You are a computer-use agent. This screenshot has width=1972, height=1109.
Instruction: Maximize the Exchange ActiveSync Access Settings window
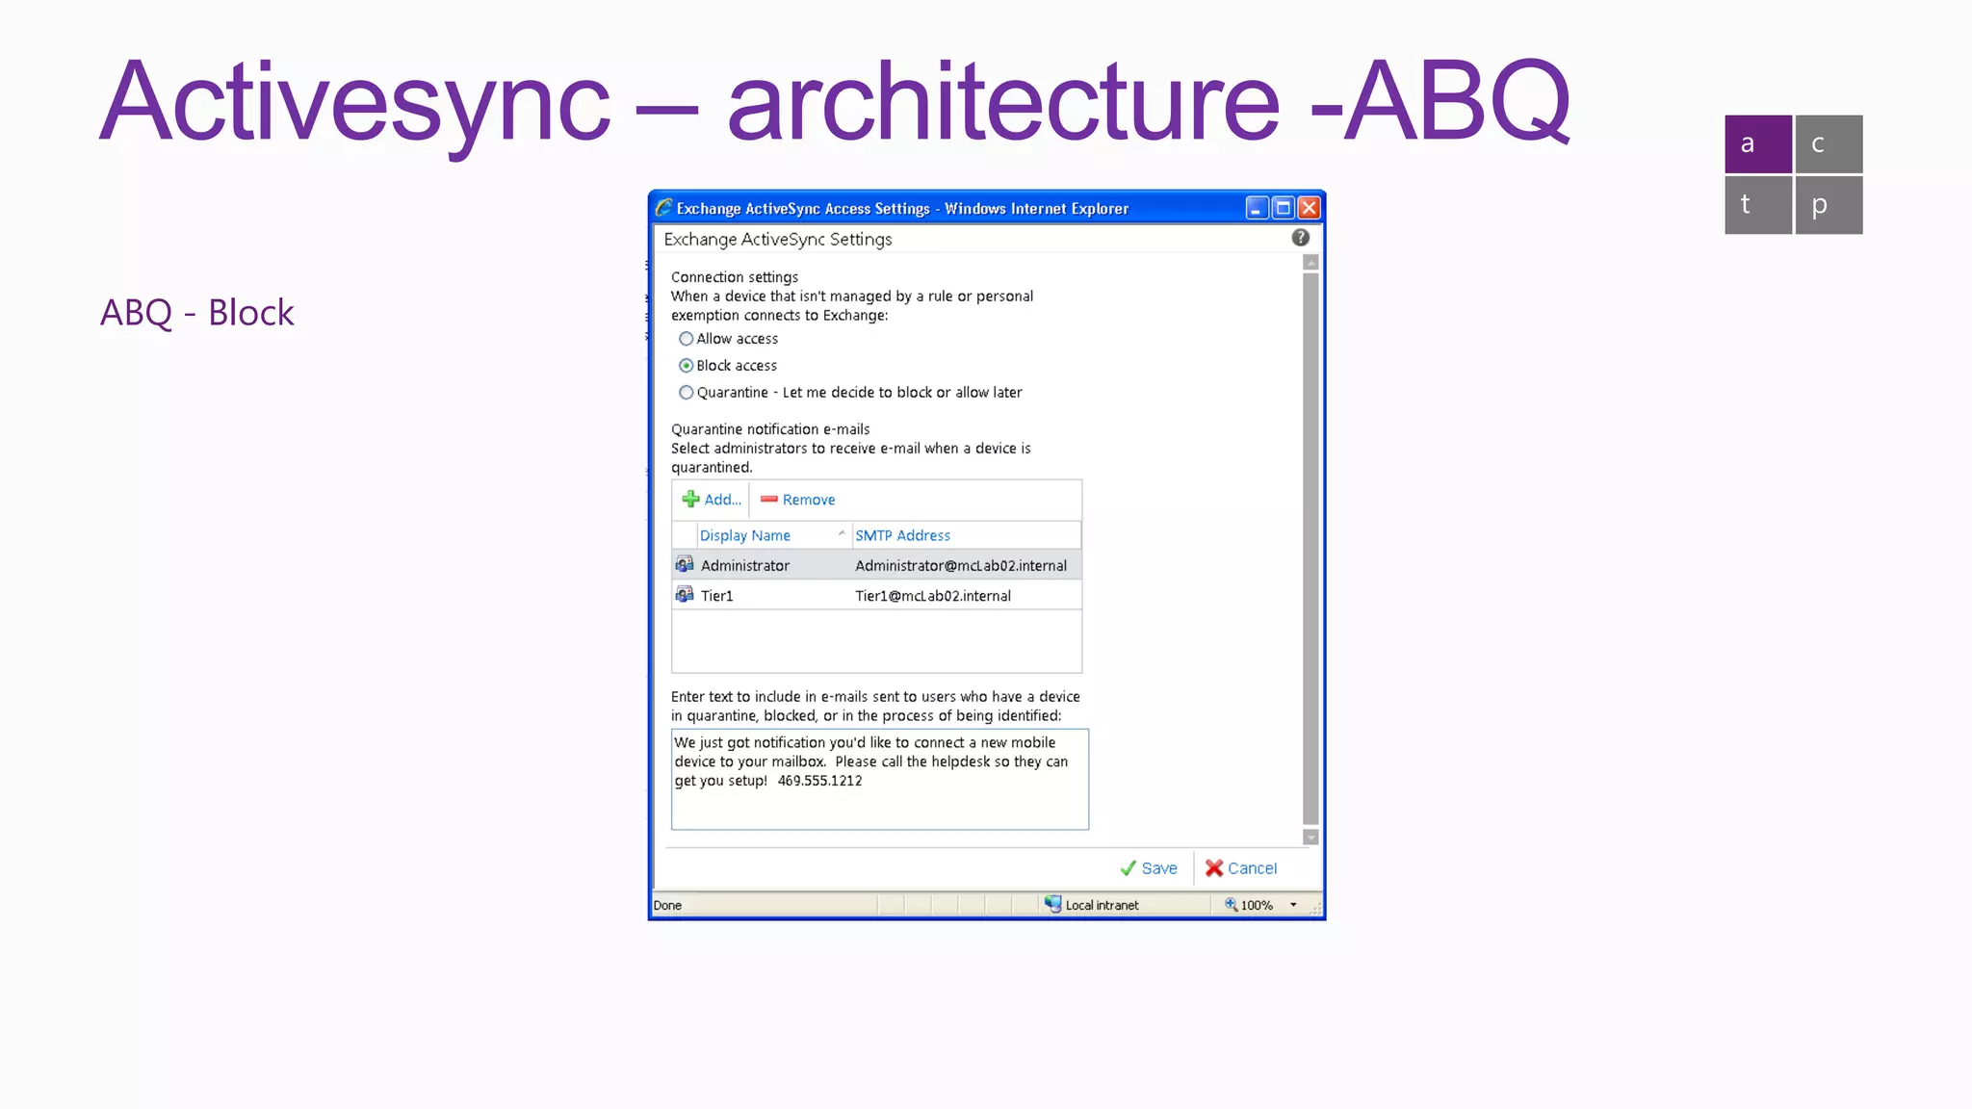click(x=1283, y=208)
